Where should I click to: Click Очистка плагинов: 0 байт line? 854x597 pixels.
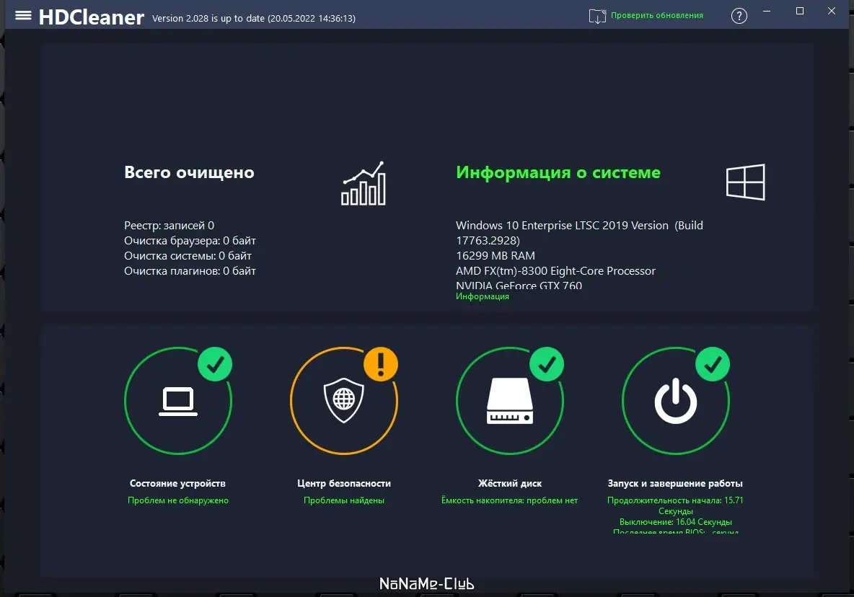[190, 271]
